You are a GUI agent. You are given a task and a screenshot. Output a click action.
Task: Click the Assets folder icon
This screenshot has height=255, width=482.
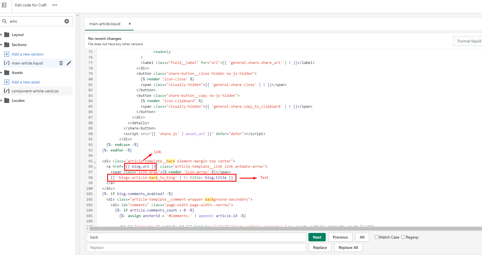7,73
